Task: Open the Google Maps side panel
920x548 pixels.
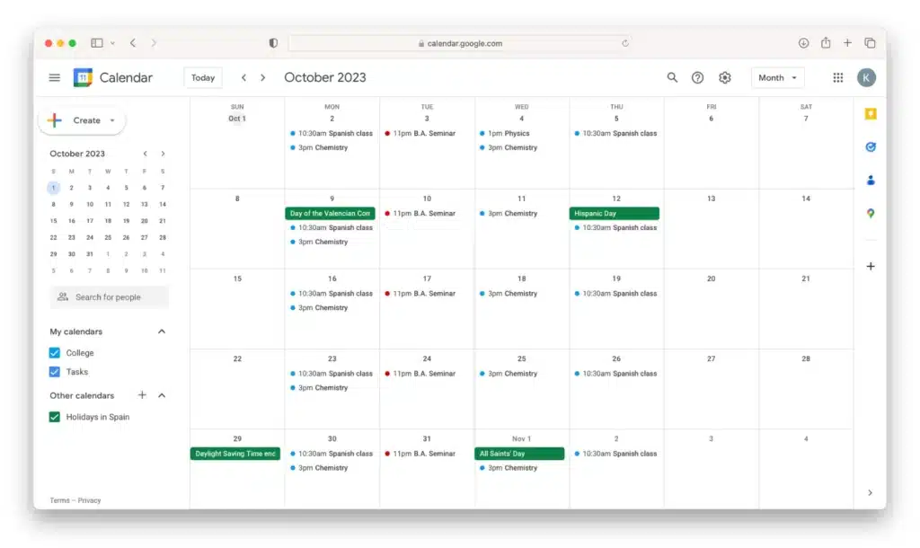Action: tap(870, 213)
